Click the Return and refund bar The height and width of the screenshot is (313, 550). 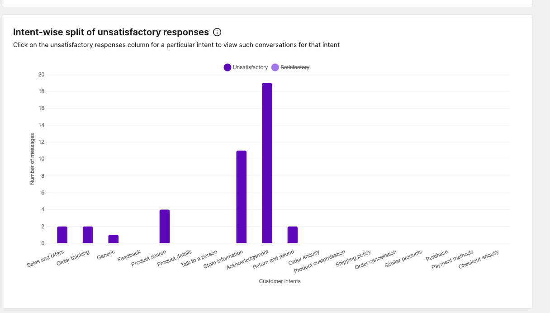(292, 234)
